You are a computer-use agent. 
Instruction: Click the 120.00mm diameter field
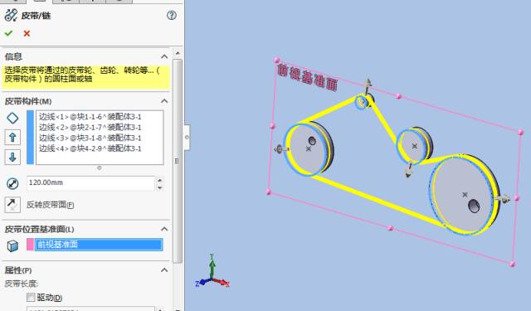(90, 183)
